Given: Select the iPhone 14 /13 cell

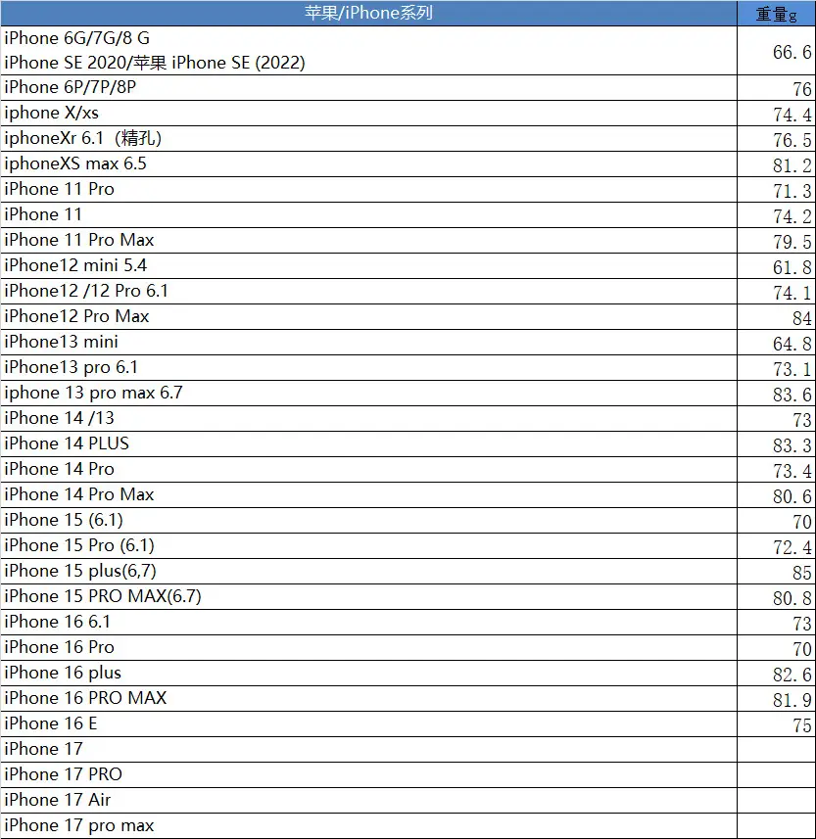Looking at the screenshot, I should pos(368,418).
